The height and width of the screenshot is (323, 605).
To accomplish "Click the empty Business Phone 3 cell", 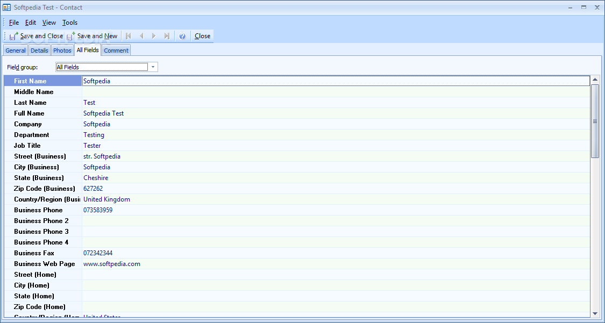I will tap(336, 232).
